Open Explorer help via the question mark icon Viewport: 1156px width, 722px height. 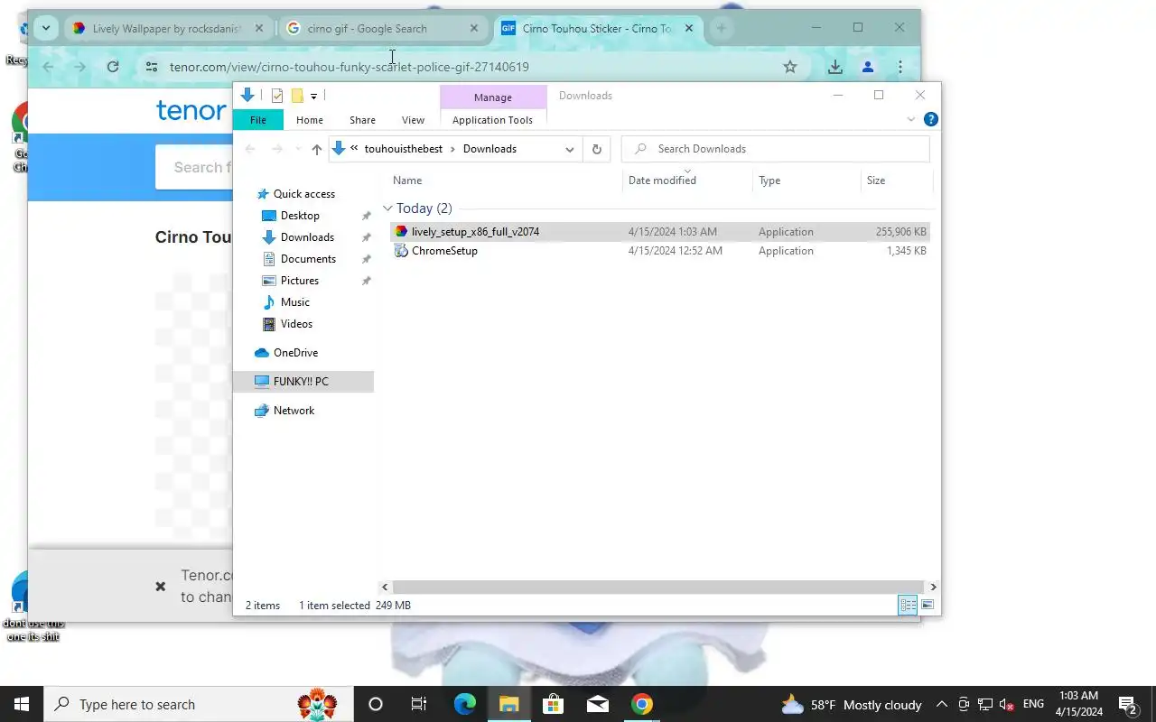(931, 119)
